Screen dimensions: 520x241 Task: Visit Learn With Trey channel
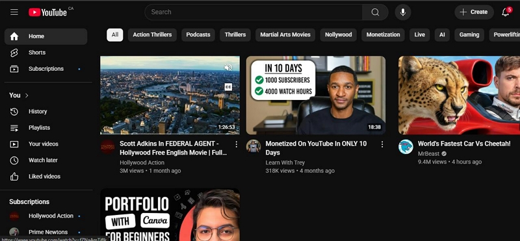[x=285, y=163]
